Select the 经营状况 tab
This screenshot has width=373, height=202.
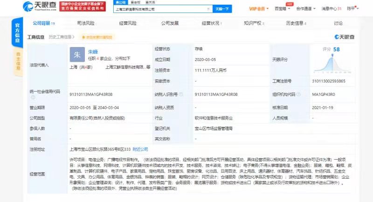(212, 23)
